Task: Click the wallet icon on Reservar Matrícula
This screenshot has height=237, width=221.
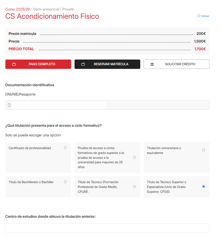Action: click(x=83, y=64)
